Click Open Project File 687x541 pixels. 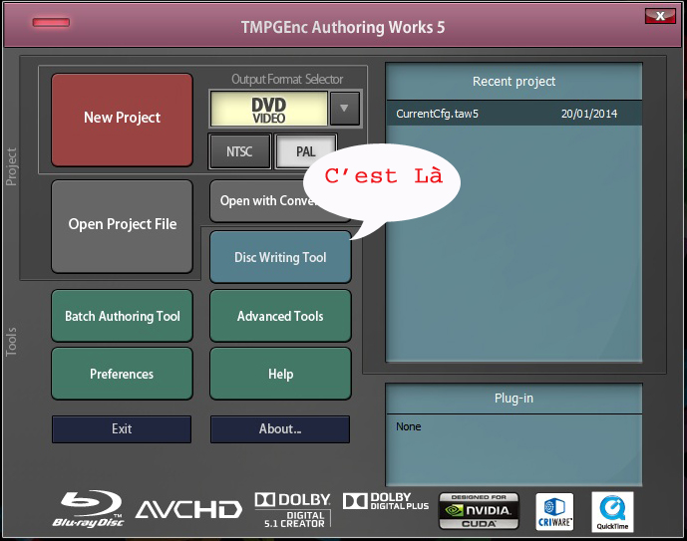(122, 226)
